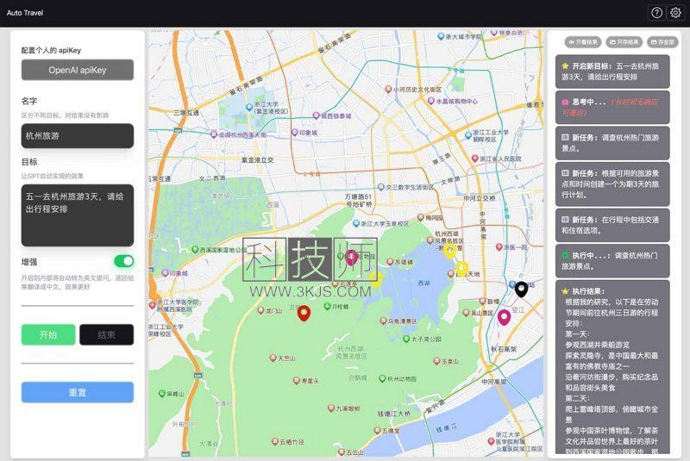Select the yellow pin on West Lake's western shore
Screen dimensions: 690x461
[x=375, y=278]
